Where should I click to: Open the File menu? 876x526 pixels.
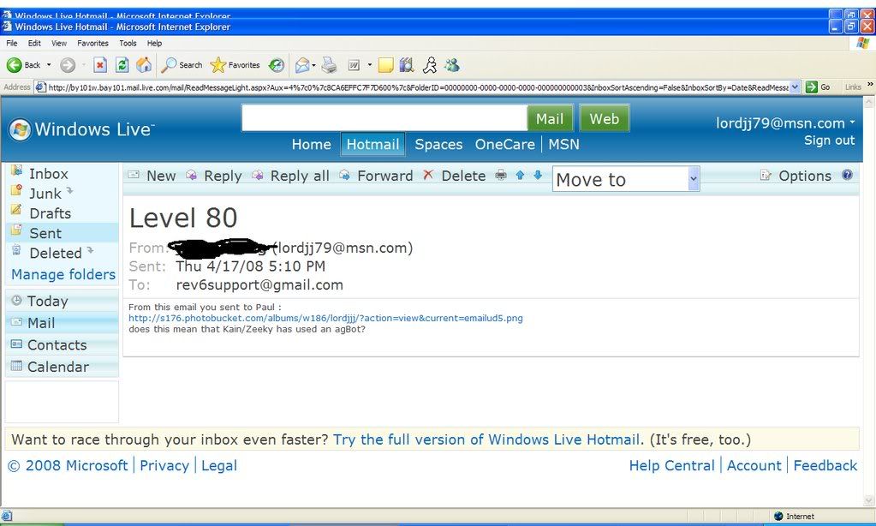pos(12,43)
